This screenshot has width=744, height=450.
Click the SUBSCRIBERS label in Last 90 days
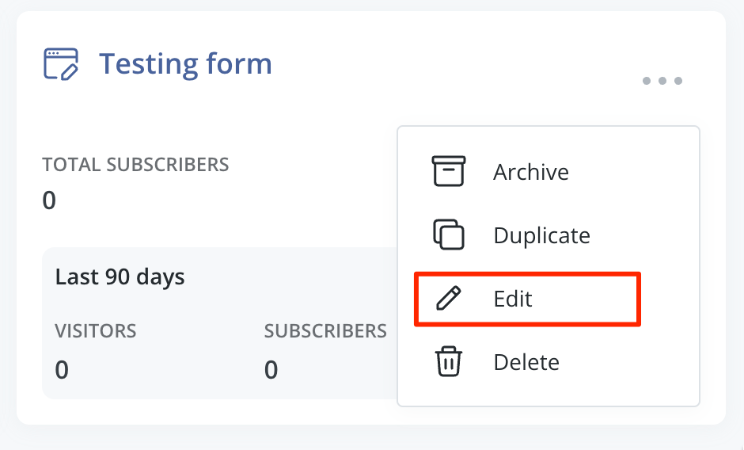click(325, 330)
